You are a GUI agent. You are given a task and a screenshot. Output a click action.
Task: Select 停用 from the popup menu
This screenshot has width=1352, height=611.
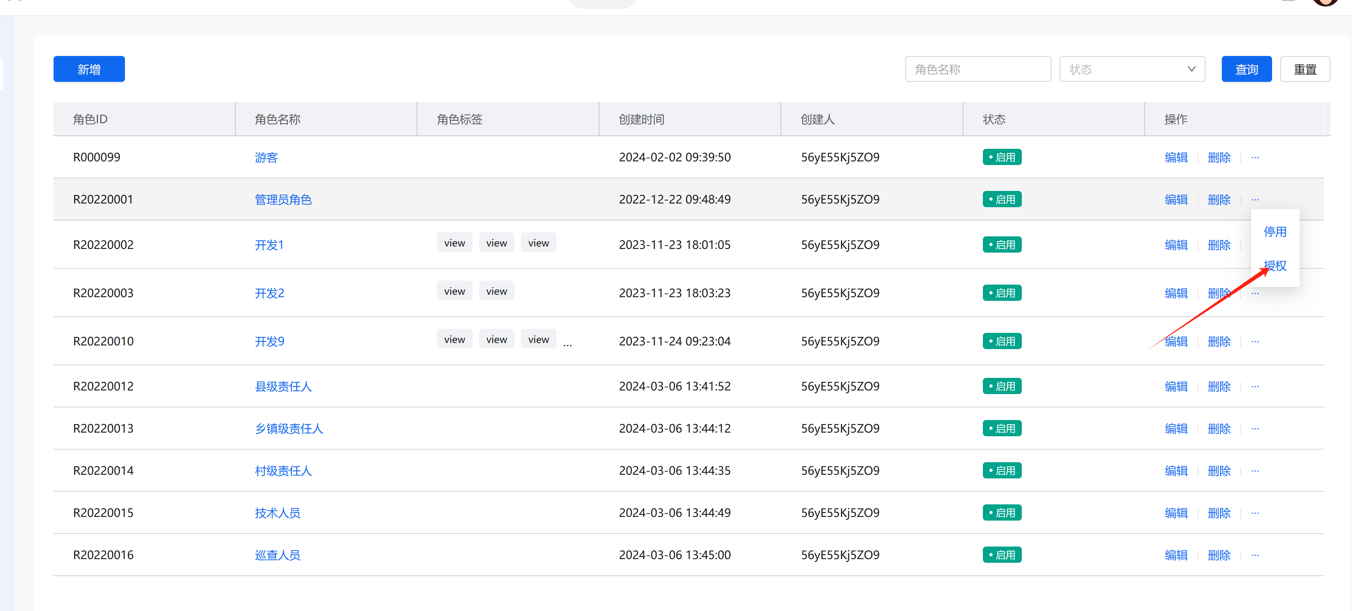(x=1275, y=232)
